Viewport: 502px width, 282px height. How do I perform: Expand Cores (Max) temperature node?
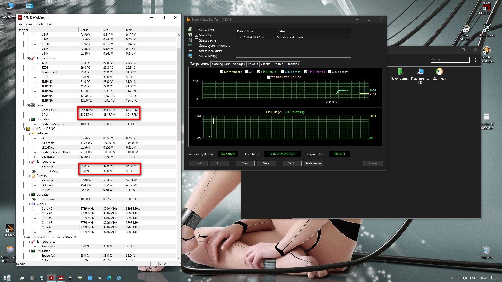(x=33, y=171)
